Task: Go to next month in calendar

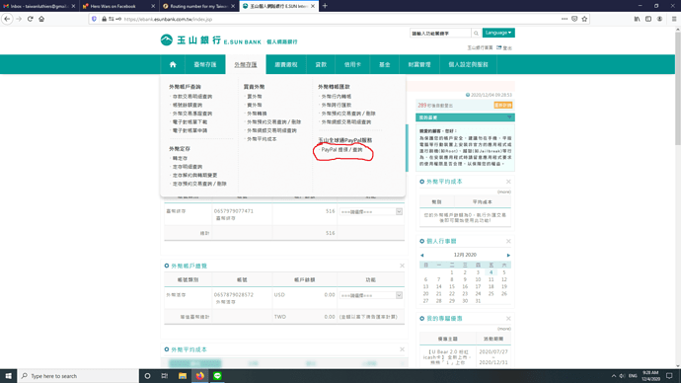Action: tap(508, 256)
